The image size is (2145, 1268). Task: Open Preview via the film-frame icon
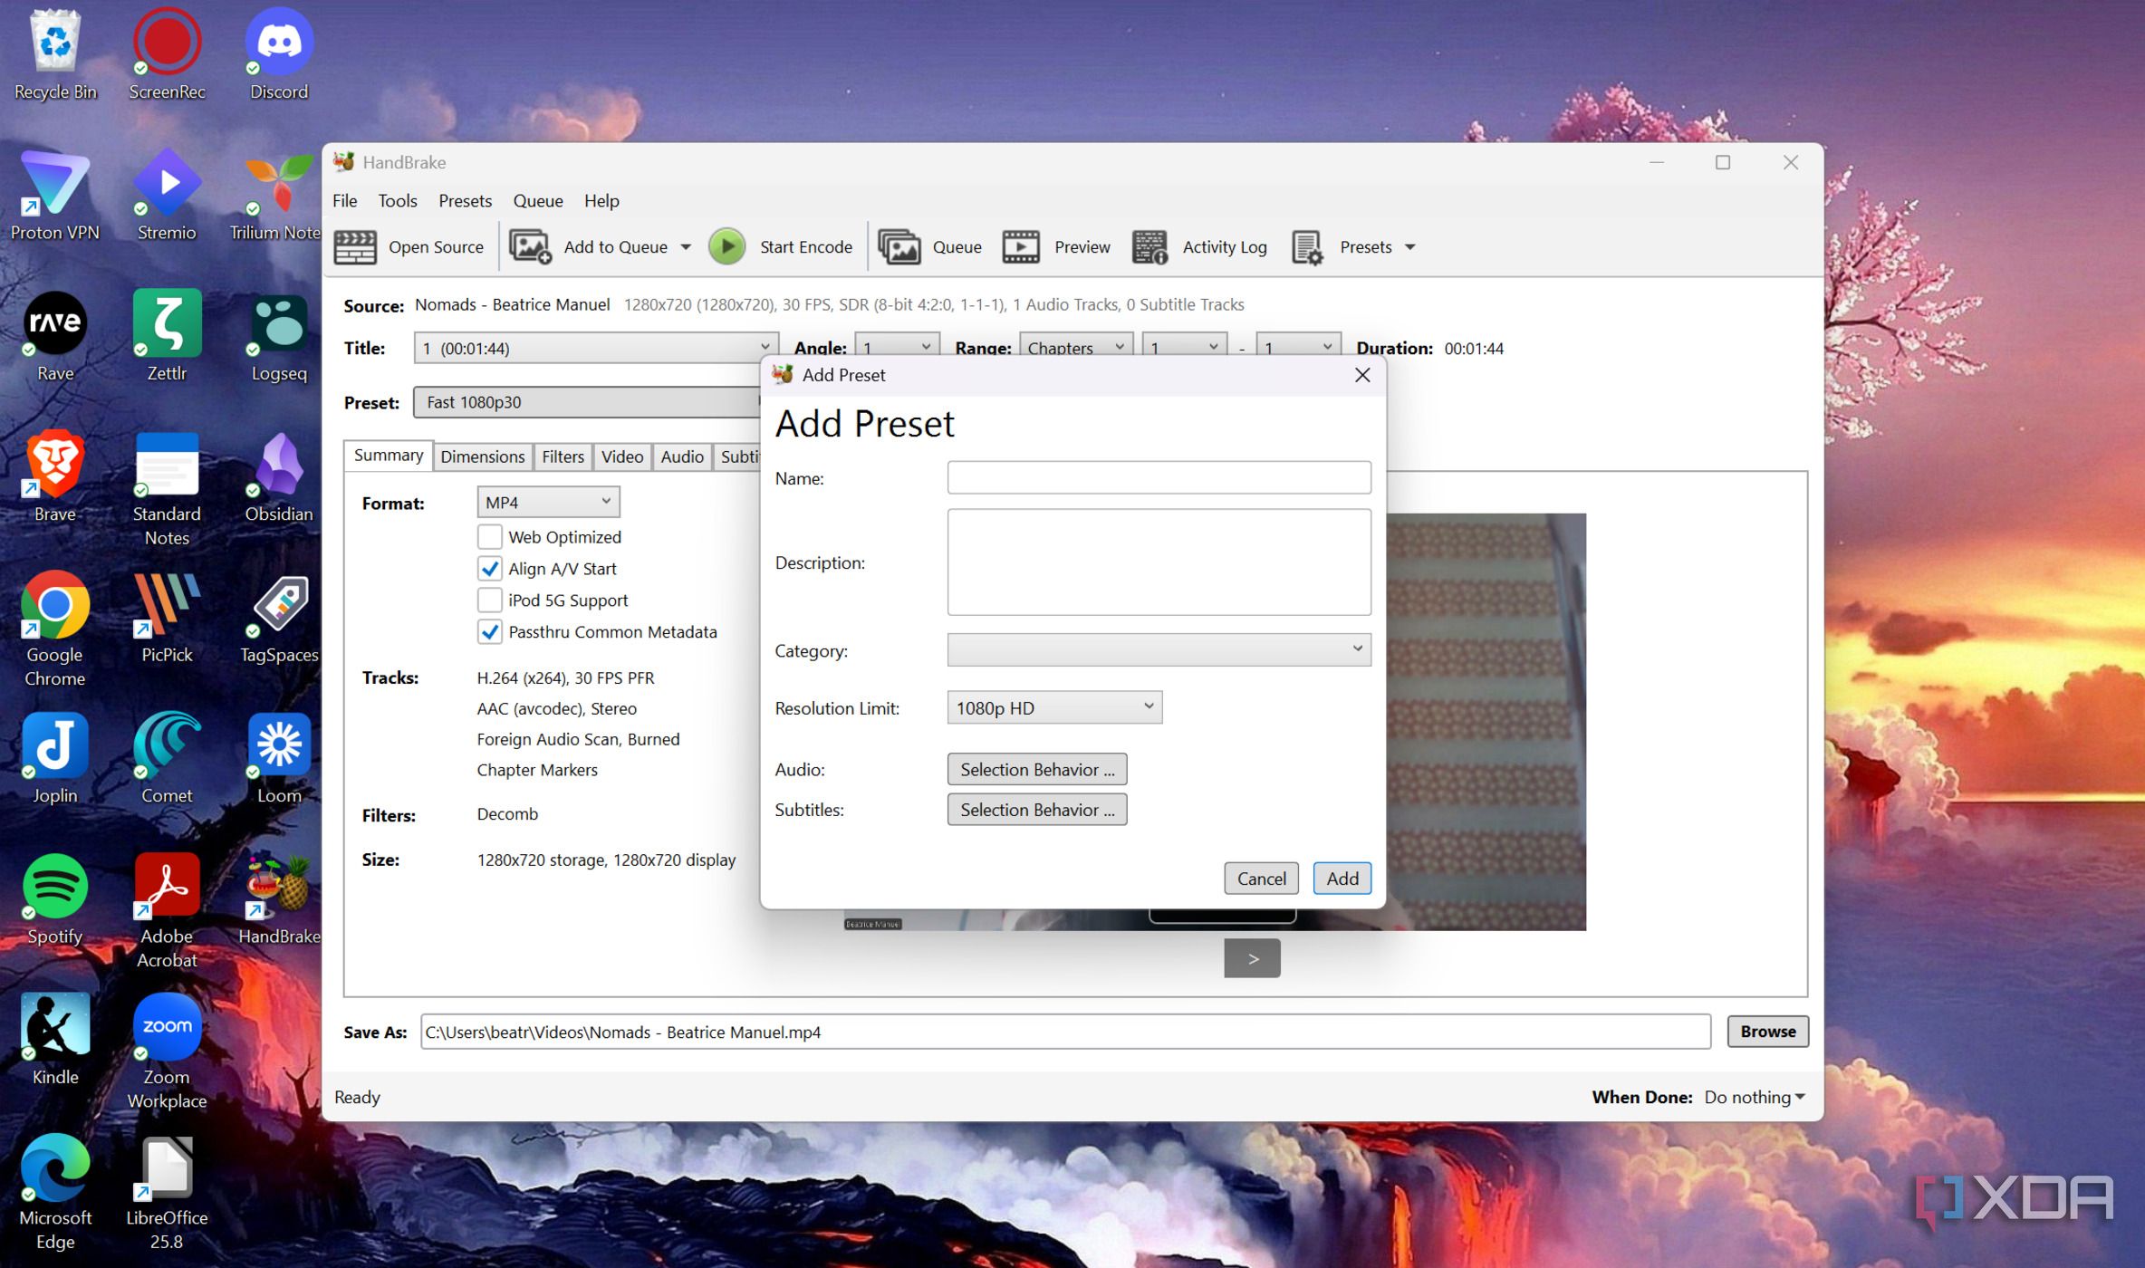(x=1021, y=246)
